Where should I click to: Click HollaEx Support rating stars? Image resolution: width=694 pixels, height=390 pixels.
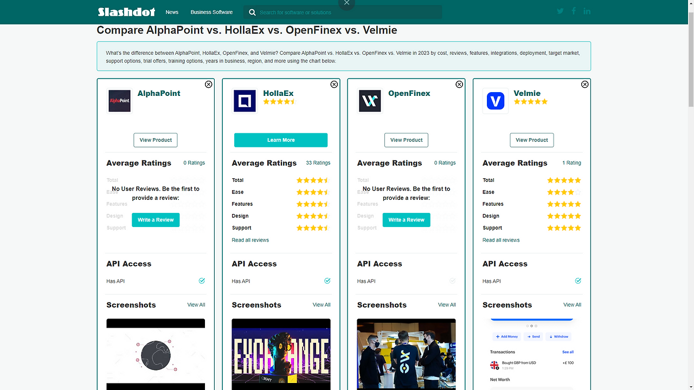313,228
